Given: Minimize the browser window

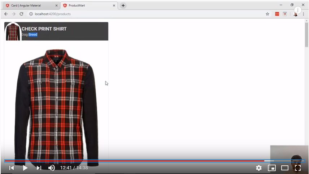Looking at the screenshot, I should [281, 5].
